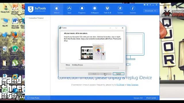The image size is (184, 103).
Task: Open Mozilla Firefox desktop shortcut
Action: click(x=15, y=37)
